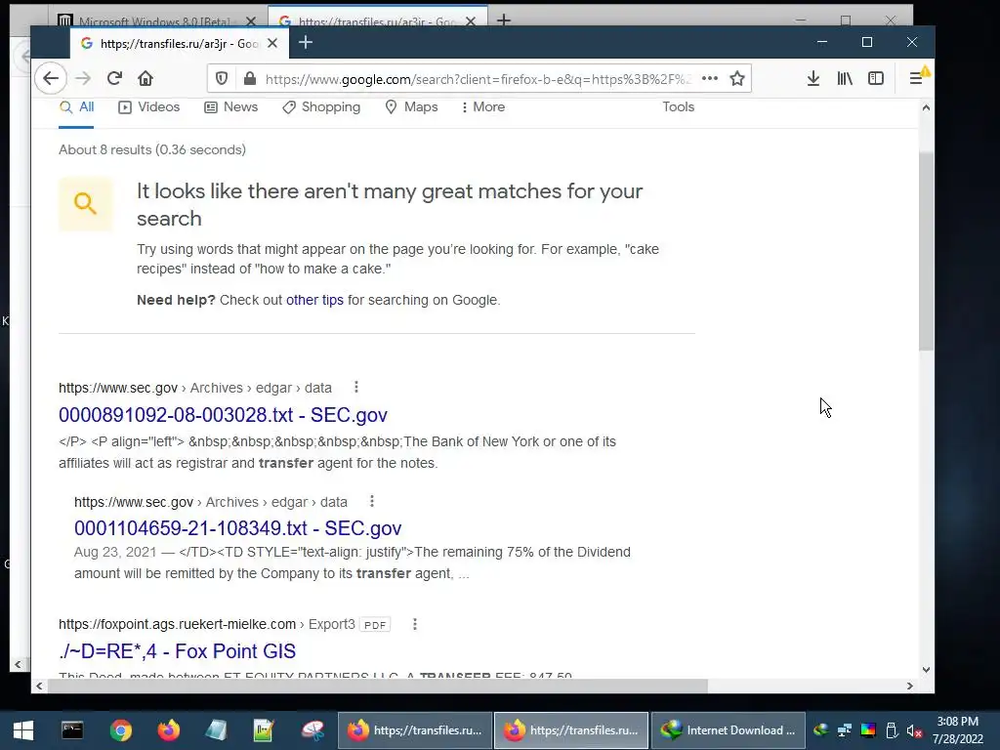This screenshot has width=1000, height=750.
Task: Click the yellow search magnifier icon
Action: pyautogui.click(x=86, y=204)
